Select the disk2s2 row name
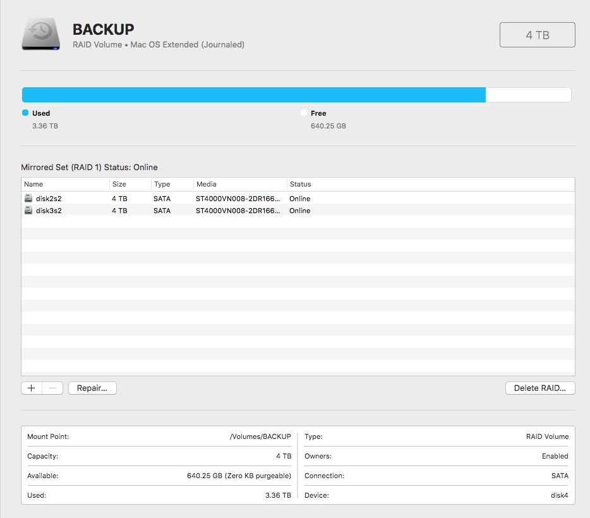 coord(49,199)
